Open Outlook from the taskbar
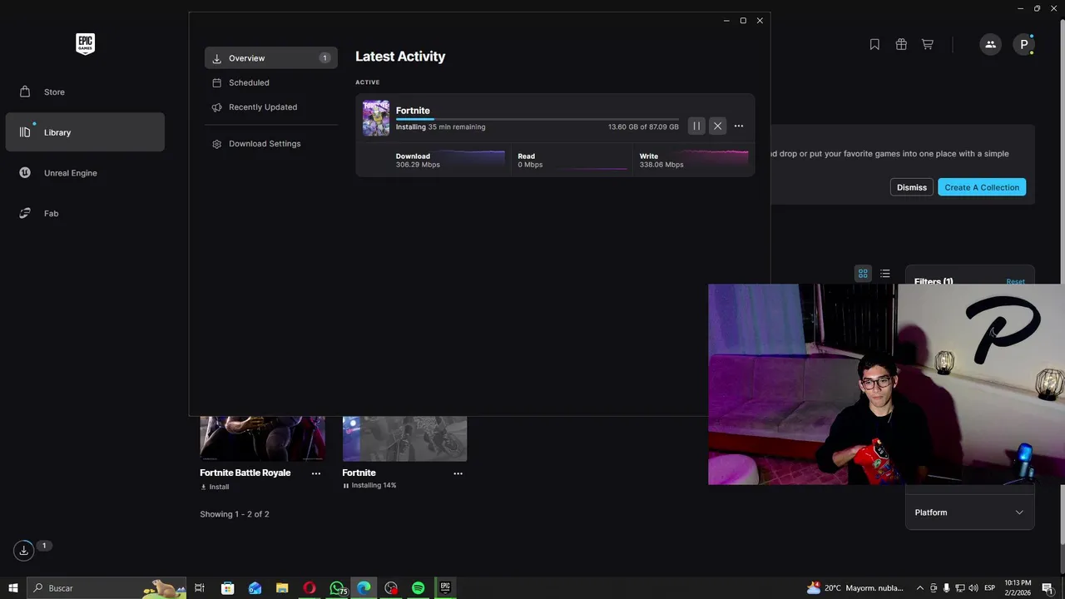Screen dimensions: 1065x599 point(255,588)
